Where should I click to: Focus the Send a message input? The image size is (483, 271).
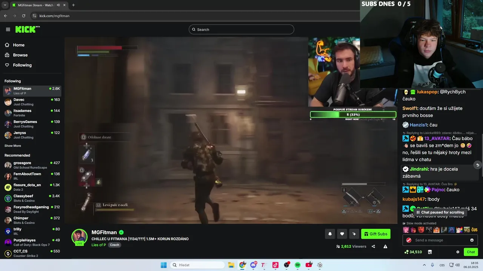click(x=440, y=240)
